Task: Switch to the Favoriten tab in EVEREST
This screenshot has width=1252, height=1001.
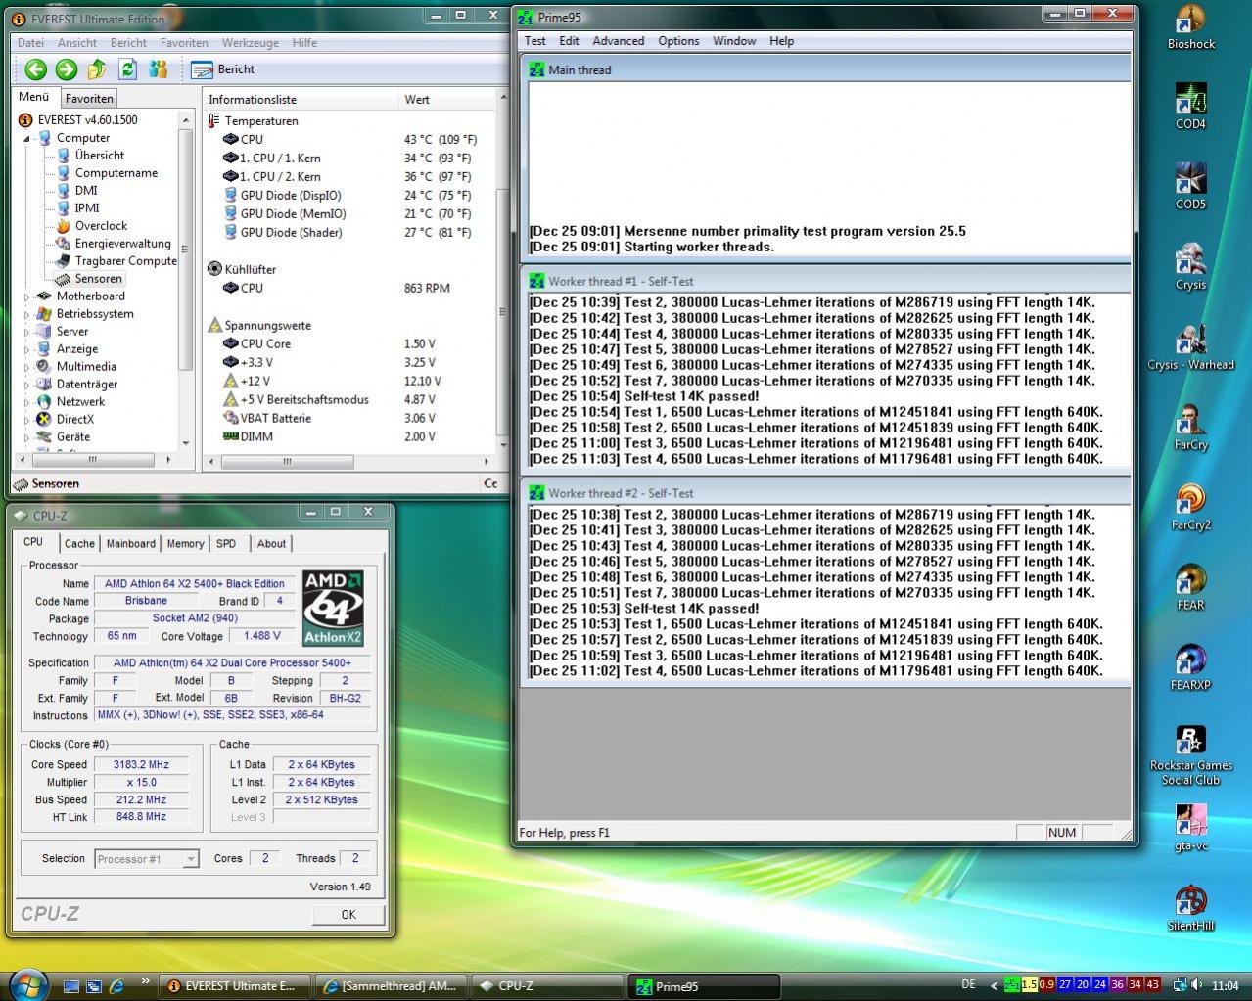Action: [89, 99]
